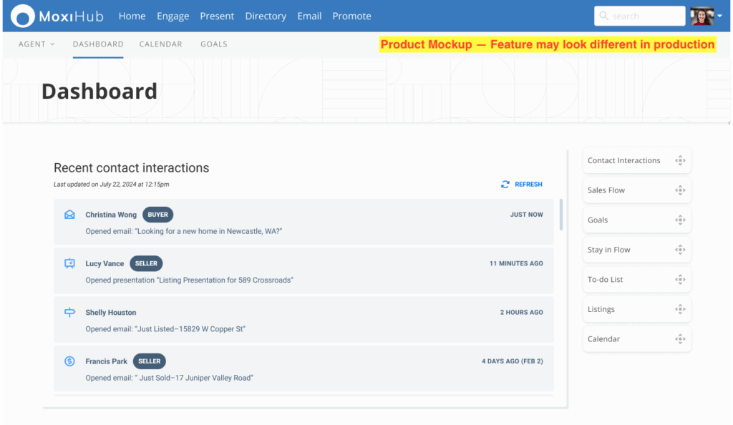Select the Calendar widget in sidebar

[x=636, y=338]
